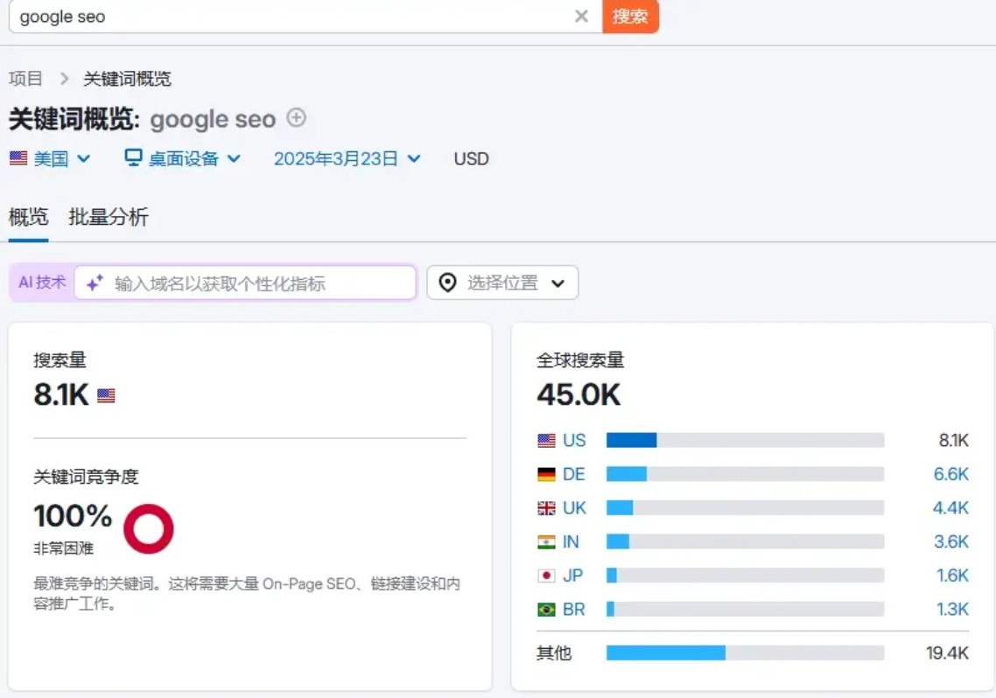
Task: Click the sparkle icon in the domain field
Action: point(95,283)
